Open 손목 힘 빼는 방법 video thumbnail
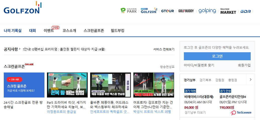 pos(67,85)
